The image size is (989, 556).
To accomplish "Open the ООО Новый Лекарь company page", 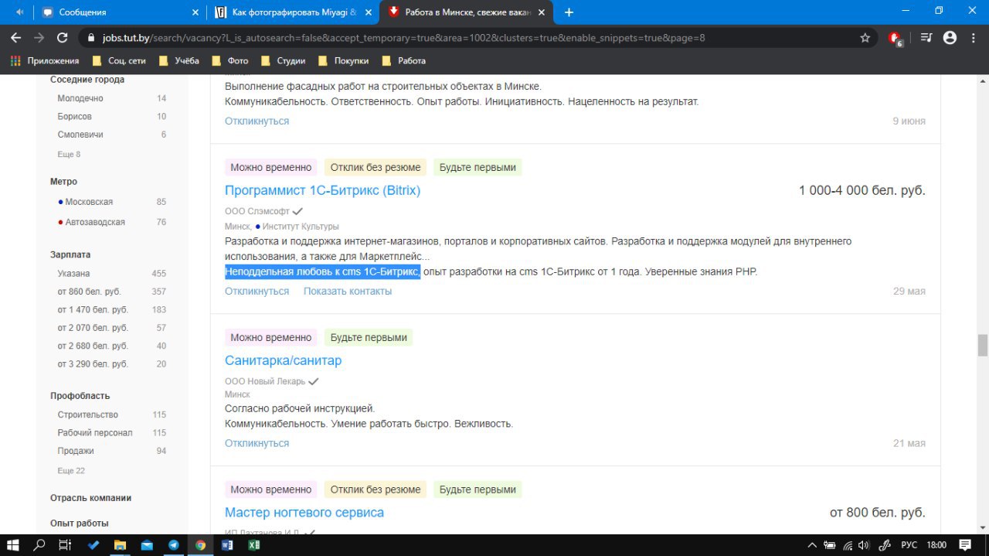I will [265, 381].
